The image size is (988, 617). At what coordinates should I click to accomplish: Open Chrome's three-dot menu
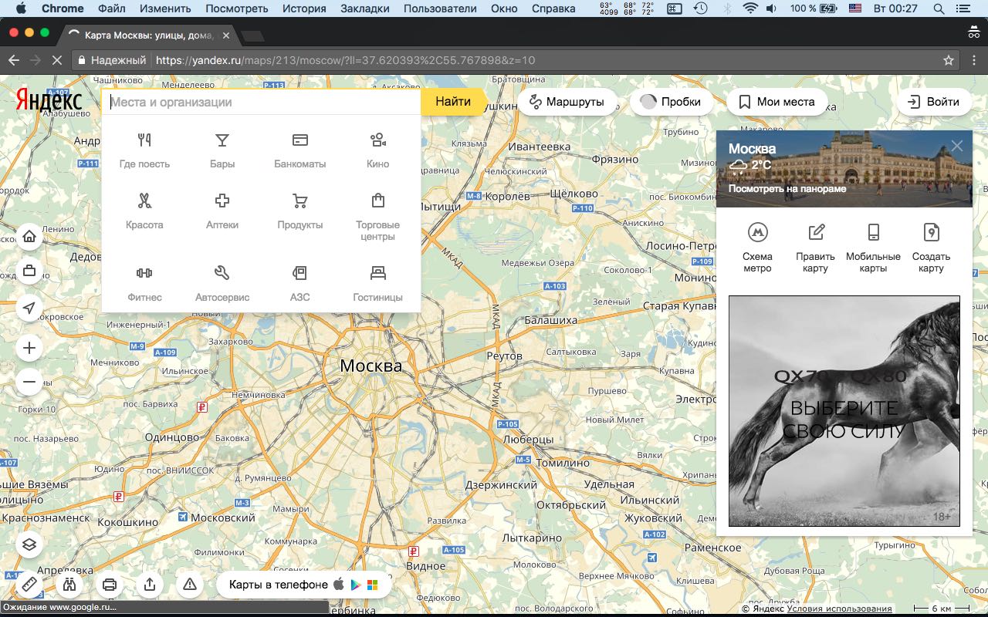click(973, 60)
